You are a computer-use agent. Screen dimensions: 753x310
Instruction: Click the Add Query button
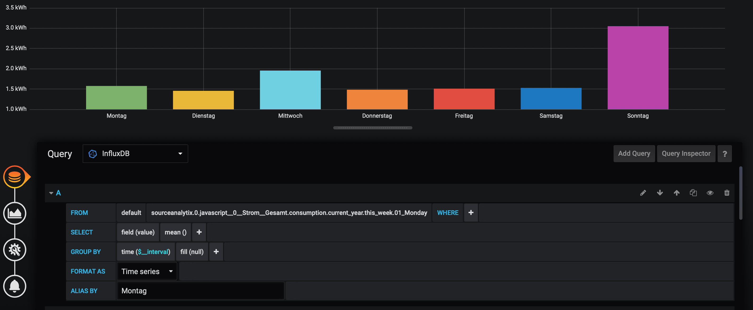coord(634,153)
